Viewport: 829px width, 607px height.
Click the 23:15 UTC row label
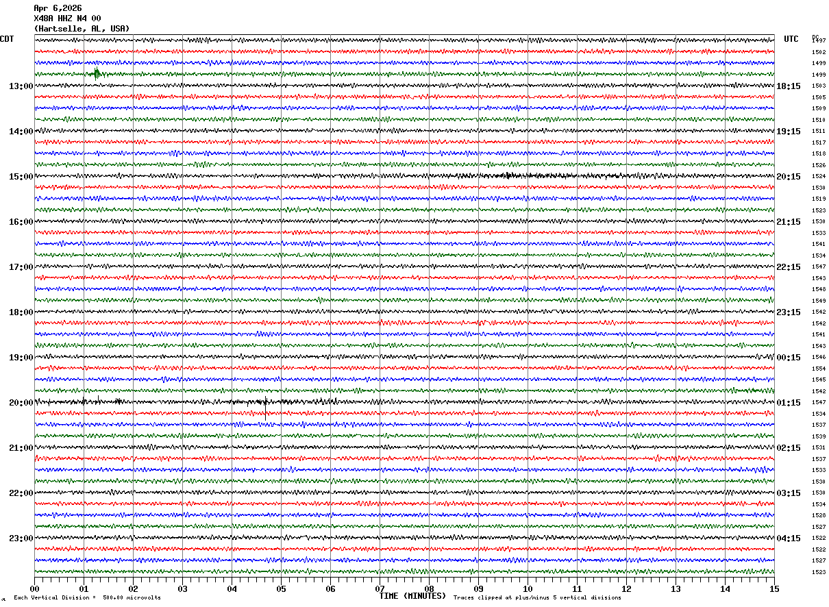point(789,312)
